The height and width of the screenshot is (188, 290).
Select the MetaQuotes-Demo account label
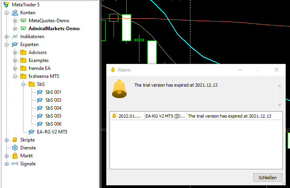pos(49,21)
